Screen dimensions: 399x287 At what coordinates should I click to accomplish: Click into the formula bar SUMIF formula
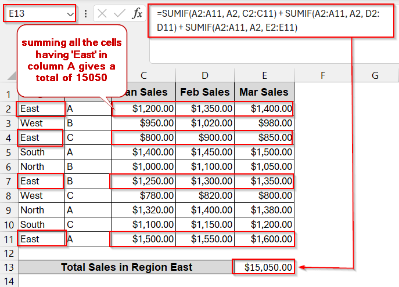point(271,20)
